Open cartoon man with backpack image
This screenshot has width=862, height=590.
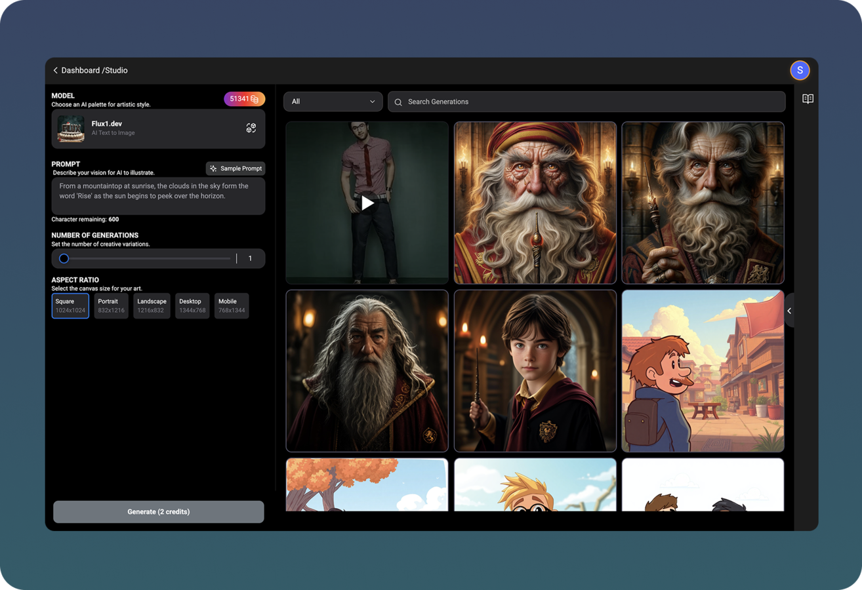[703, 371]
